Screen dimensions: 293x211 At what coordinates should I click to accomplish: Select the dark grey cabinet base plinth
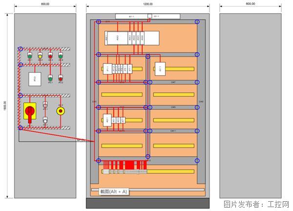[148, 203]
